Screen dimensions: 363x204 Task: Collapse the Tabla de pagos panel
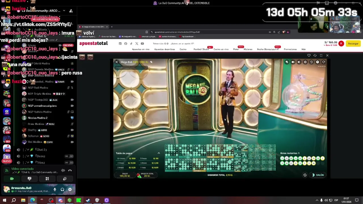coord(159,153)
